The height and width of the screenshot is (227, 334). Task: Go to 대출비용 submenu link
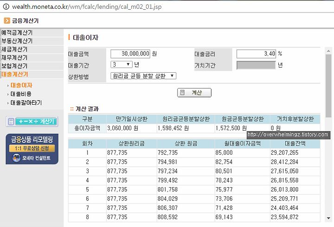coord(21,94)
